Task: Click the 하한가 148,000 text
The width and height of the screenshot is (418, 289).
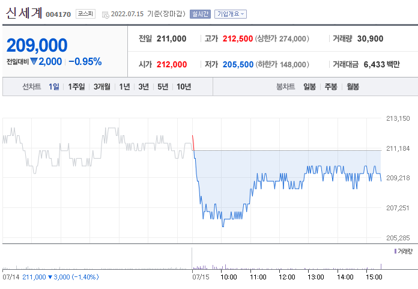Action: point(282,64)
